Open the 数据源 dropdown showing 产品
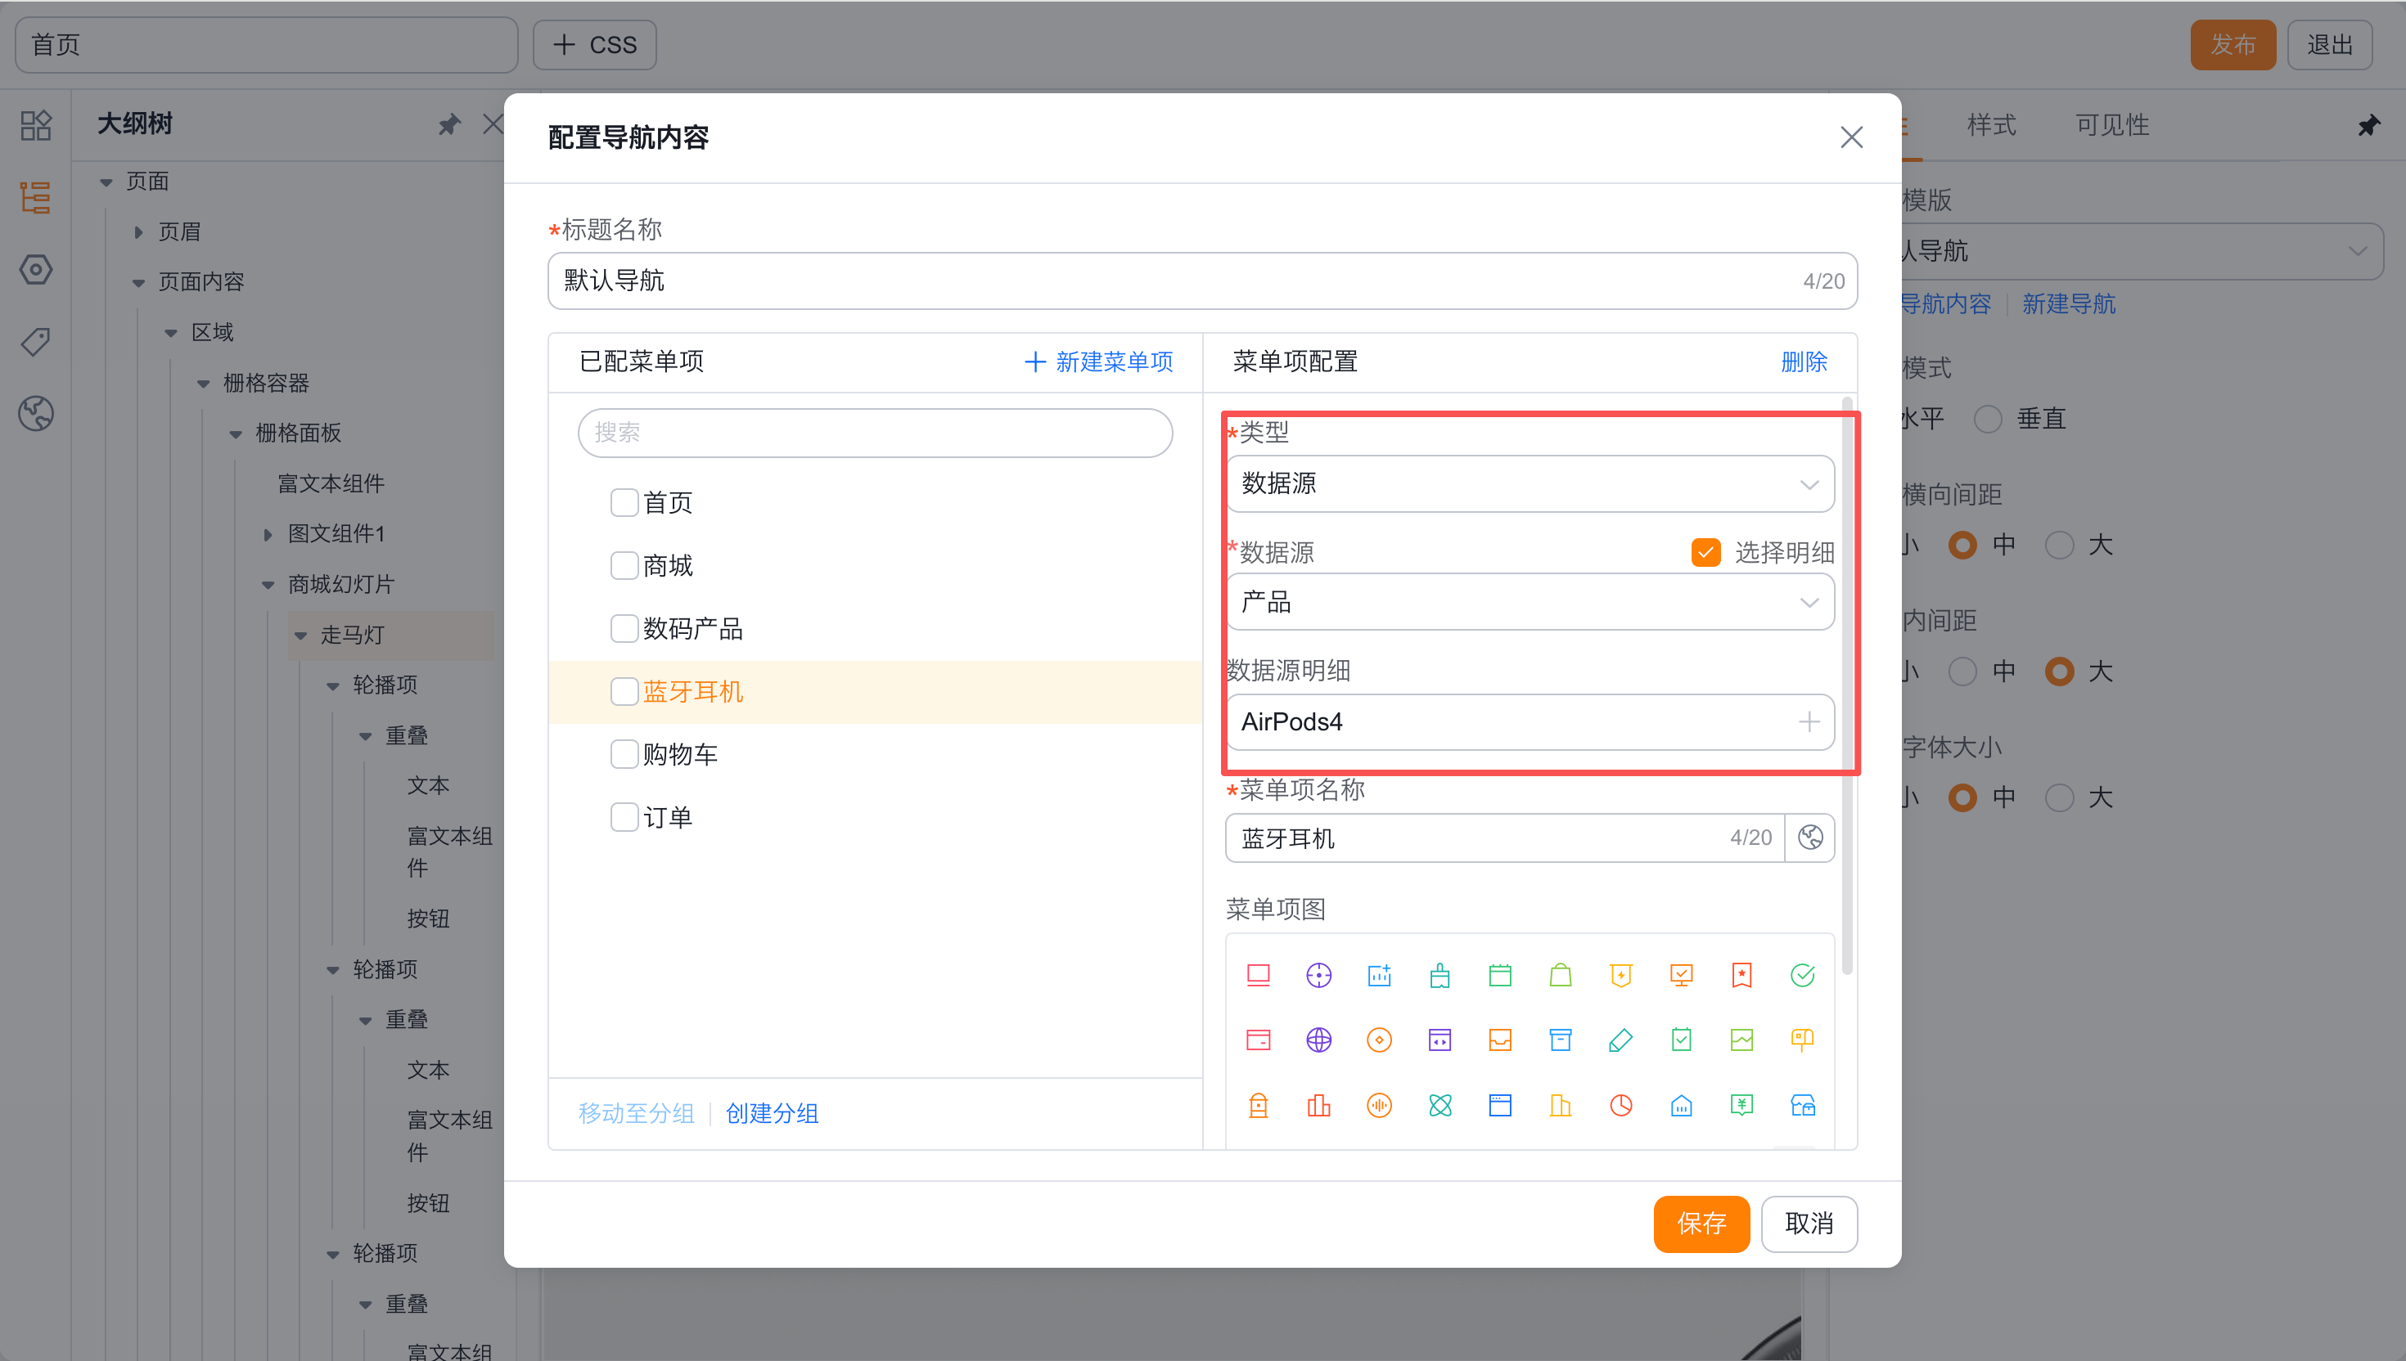Screen dimensions: 2406x1361 click(1529, 602)
